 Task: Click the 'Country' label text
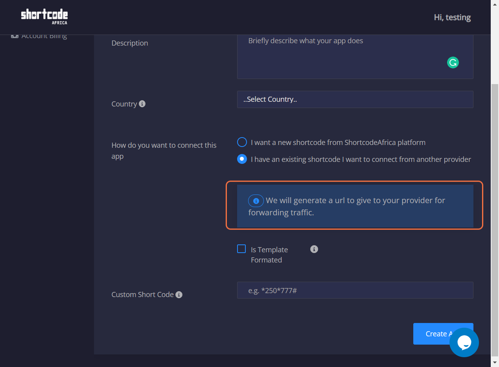(x=124, y=104)
